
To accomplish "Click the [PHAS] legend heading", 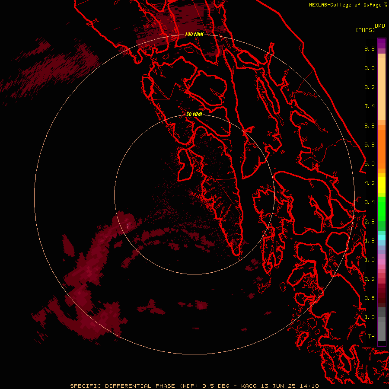I will pos(365,30).
